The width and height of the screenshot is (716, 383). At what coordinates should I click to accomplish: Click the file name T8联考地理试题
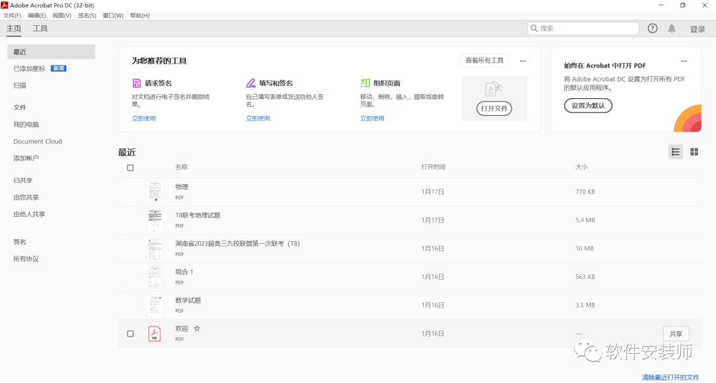click(198, 215)
